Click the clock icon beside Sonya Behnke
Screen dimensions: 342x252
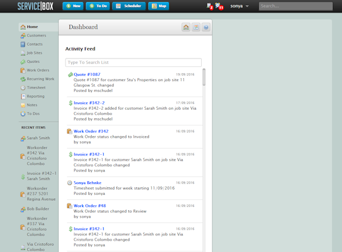(70, 183)
